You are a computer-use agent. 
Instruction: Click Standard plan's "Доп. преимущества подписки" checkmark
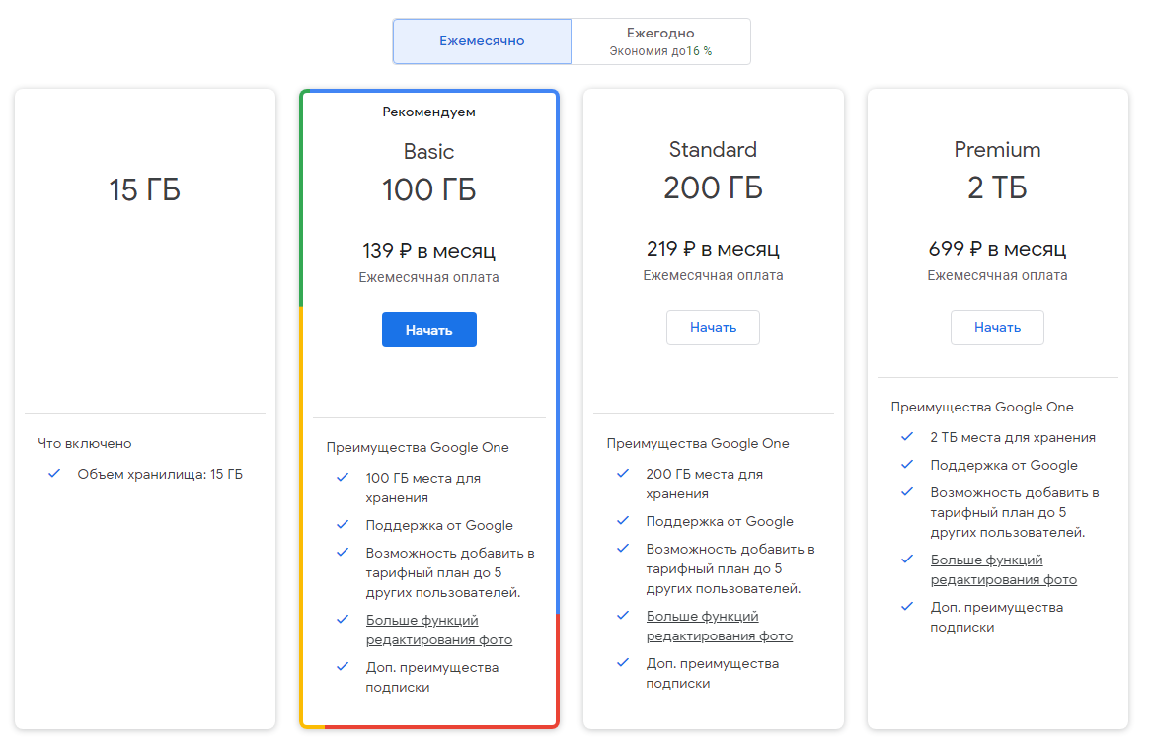tap(623, 663)
